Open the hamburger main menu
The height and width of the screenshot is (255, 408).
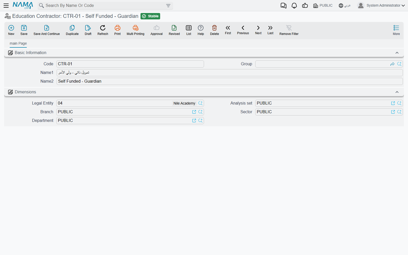click(x=6, y=6)
